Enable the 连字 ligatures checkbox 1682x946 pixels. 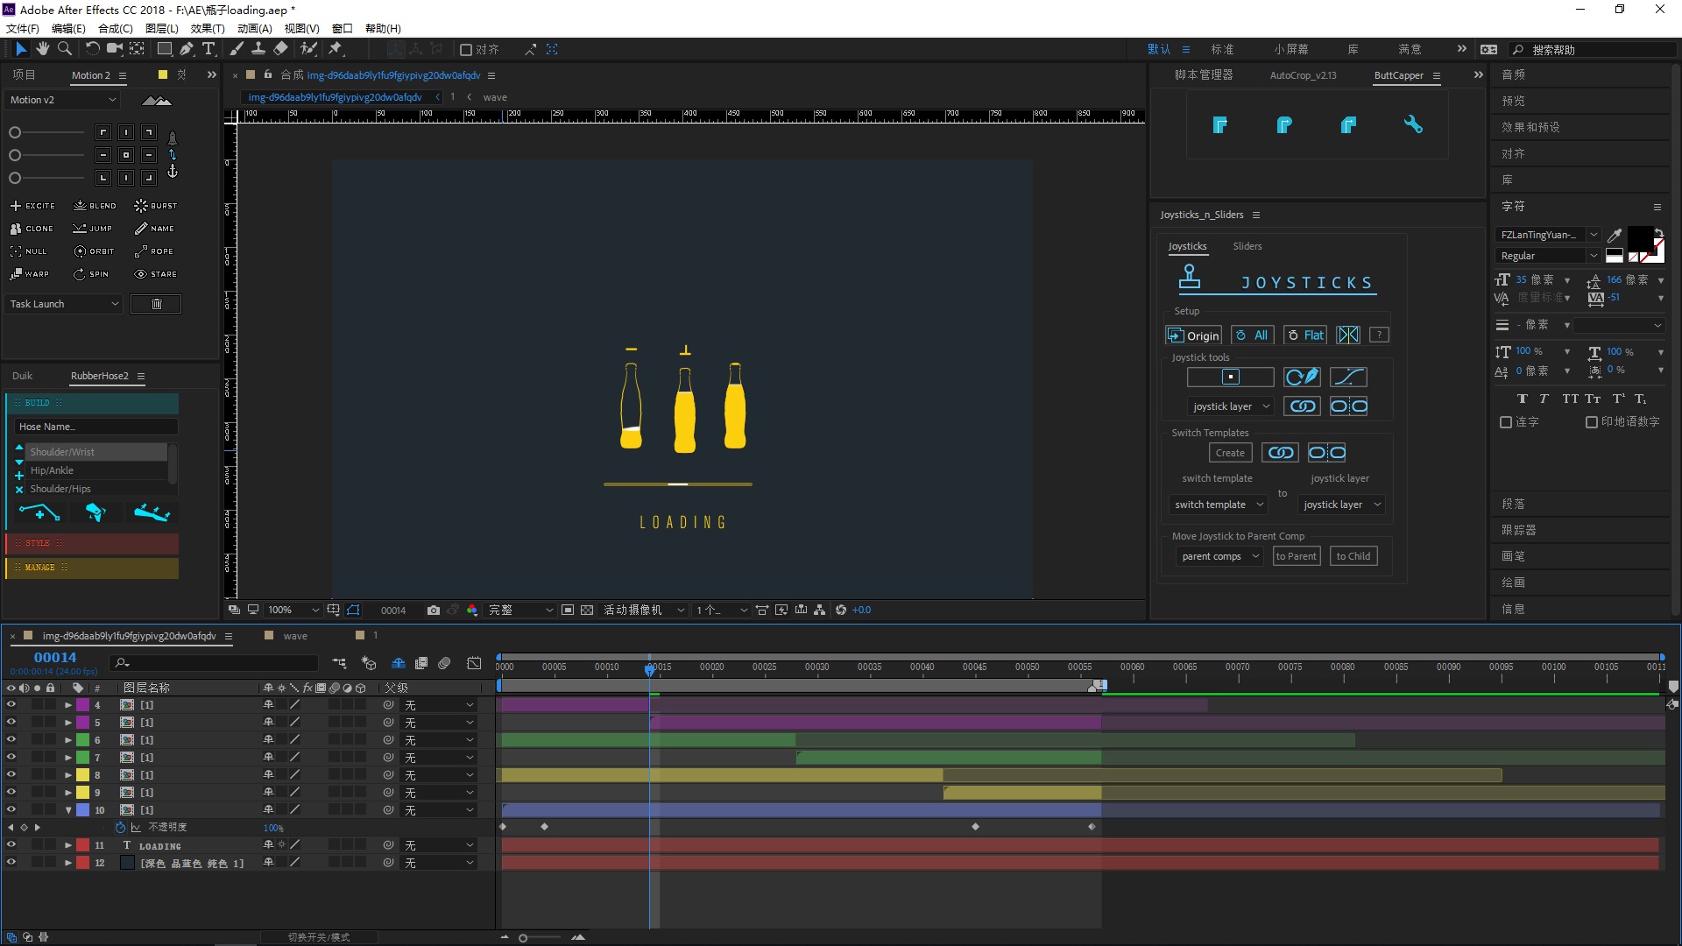click(1506, 422)
